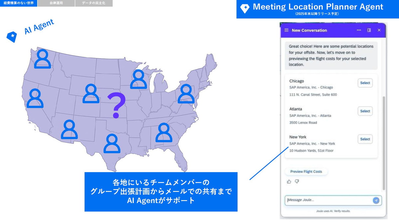The height and width of the screenshot is (224, 399).
Task: Click the '3500 Lenox Road' address
Action: click(303, 122)
